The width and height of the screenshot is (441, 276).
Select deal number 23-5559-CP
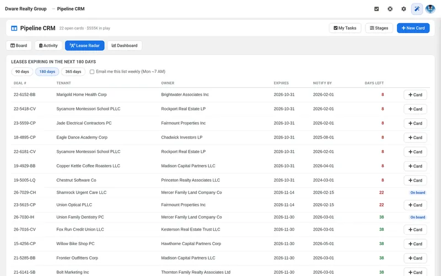24,123
